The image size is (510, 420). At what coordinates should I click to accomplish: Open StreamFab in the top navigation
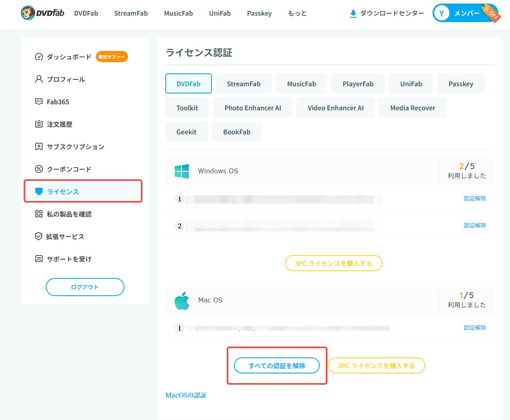click(131, 13)
